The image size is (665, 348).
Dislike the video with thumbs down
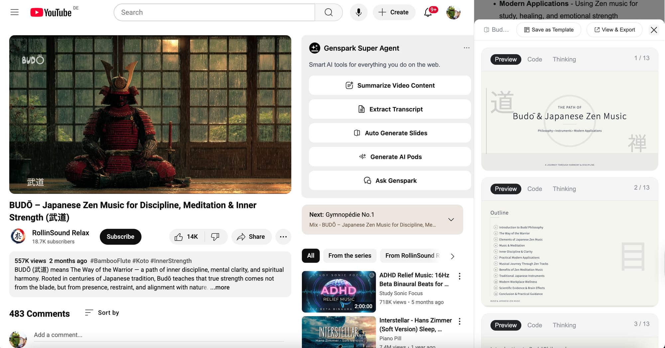click(215, 237)
